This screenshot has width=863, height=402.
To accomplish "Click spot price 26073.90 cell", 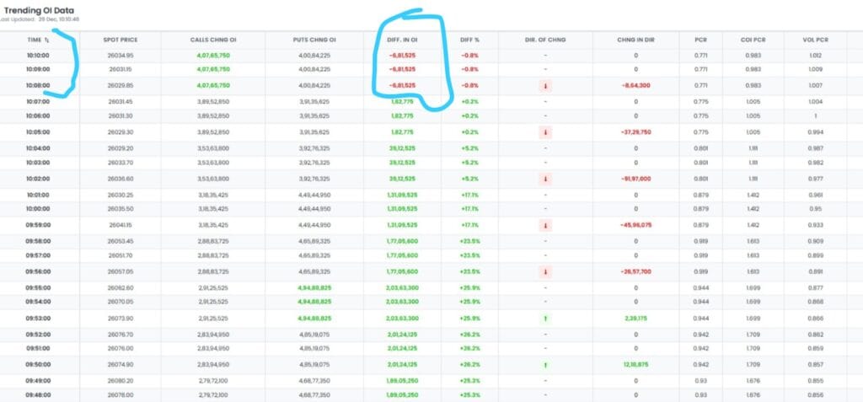I will click(121, 319).
